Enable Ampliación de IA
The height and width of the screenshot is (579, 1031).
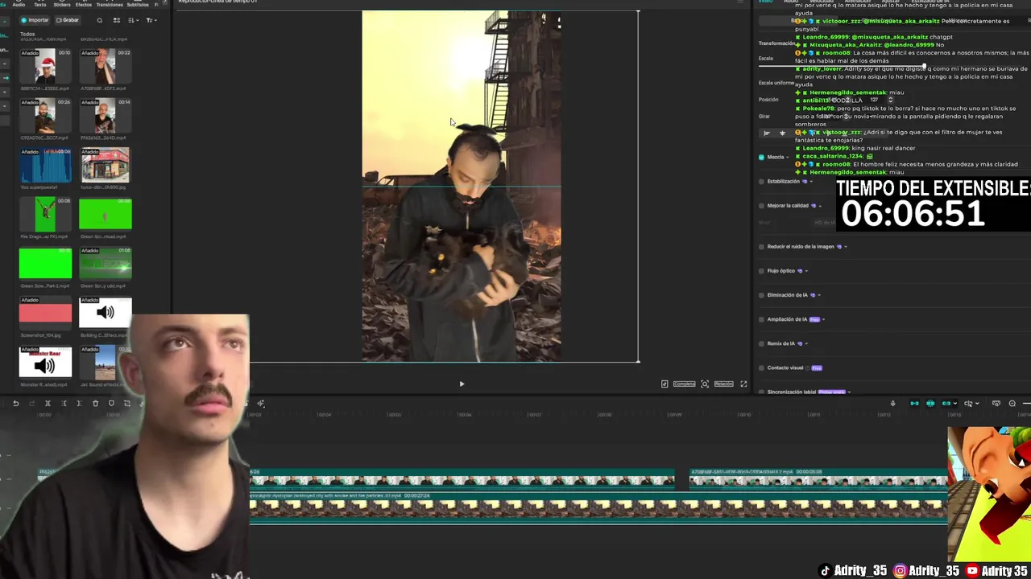[761, 319]
